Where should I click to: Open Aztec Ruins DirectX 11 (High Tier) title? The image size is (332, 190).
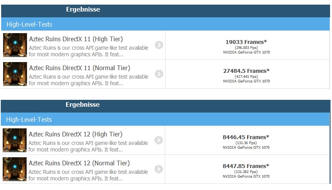pos(76,39)
